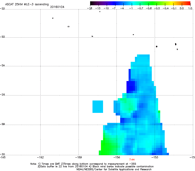This screenshot has width=195, height=171.
Task: Click the -159 longitude axis label
Action: coord(79,158)
